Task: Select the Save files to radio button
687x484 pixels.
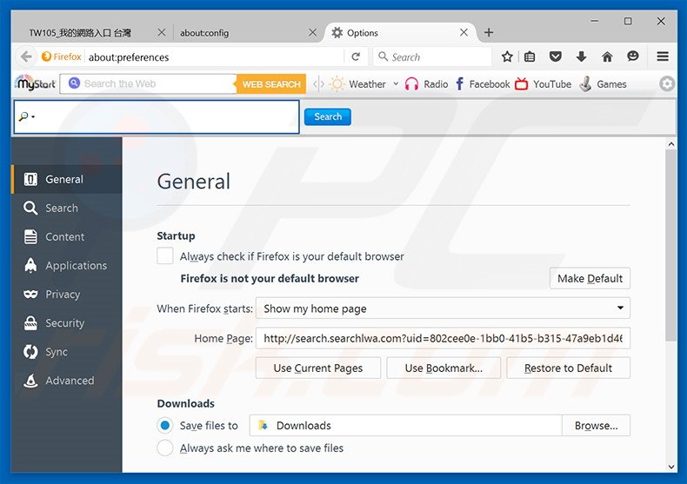Action: pos(164,426)
